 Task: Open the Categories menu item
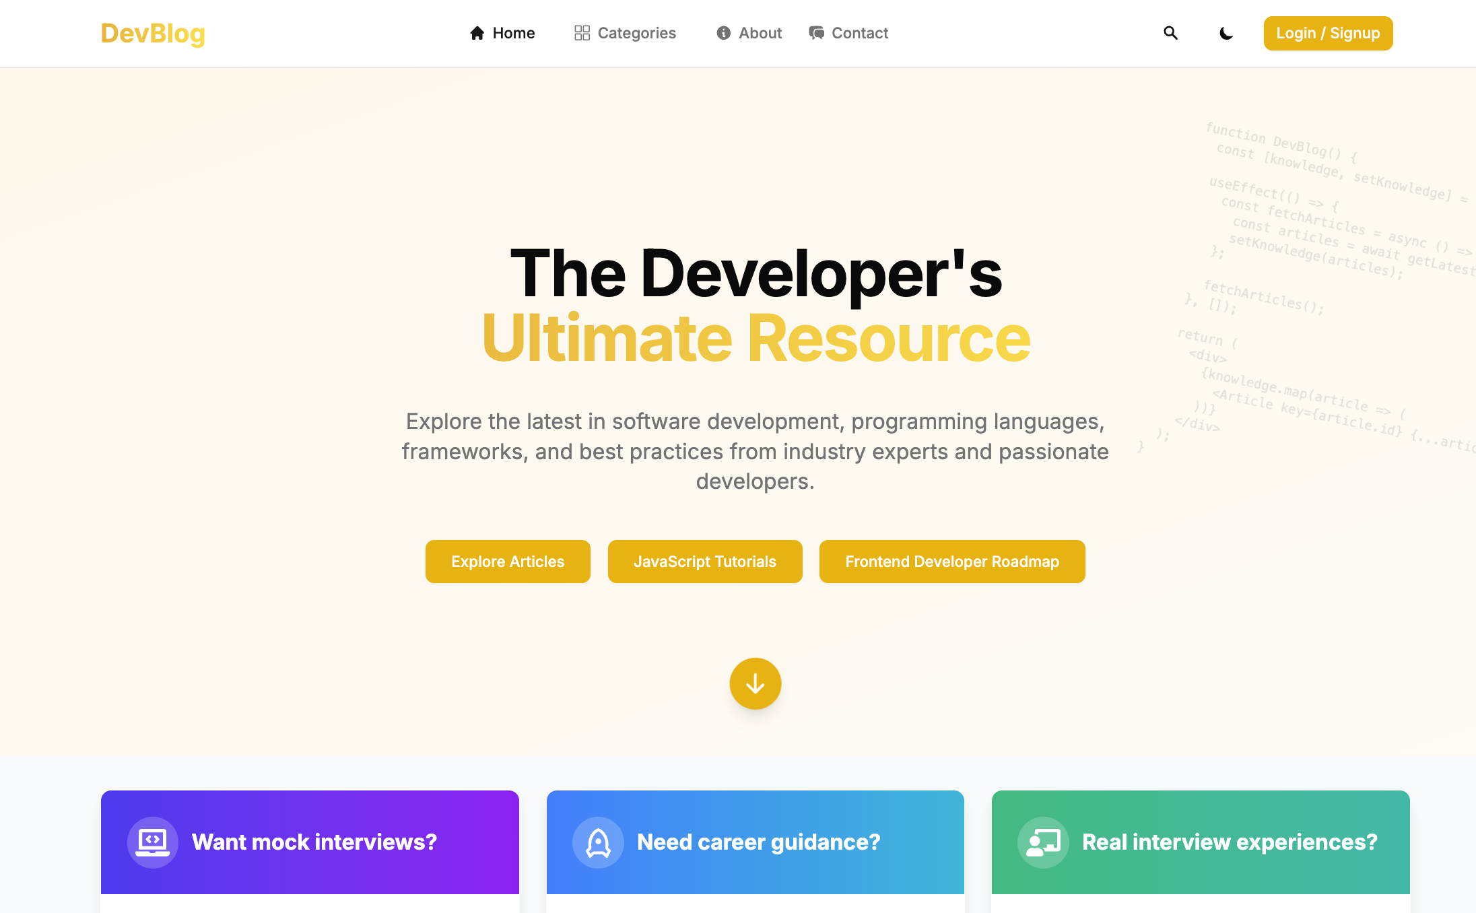tap(626, 33)
